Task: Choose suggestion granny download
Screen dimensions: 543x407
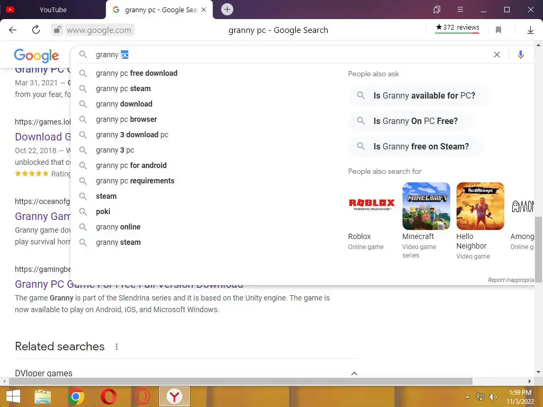Action: 124,104
